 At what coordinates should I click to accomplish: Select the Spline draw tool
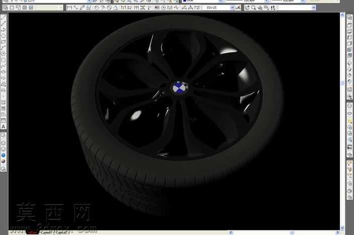[x=4, y=66]
